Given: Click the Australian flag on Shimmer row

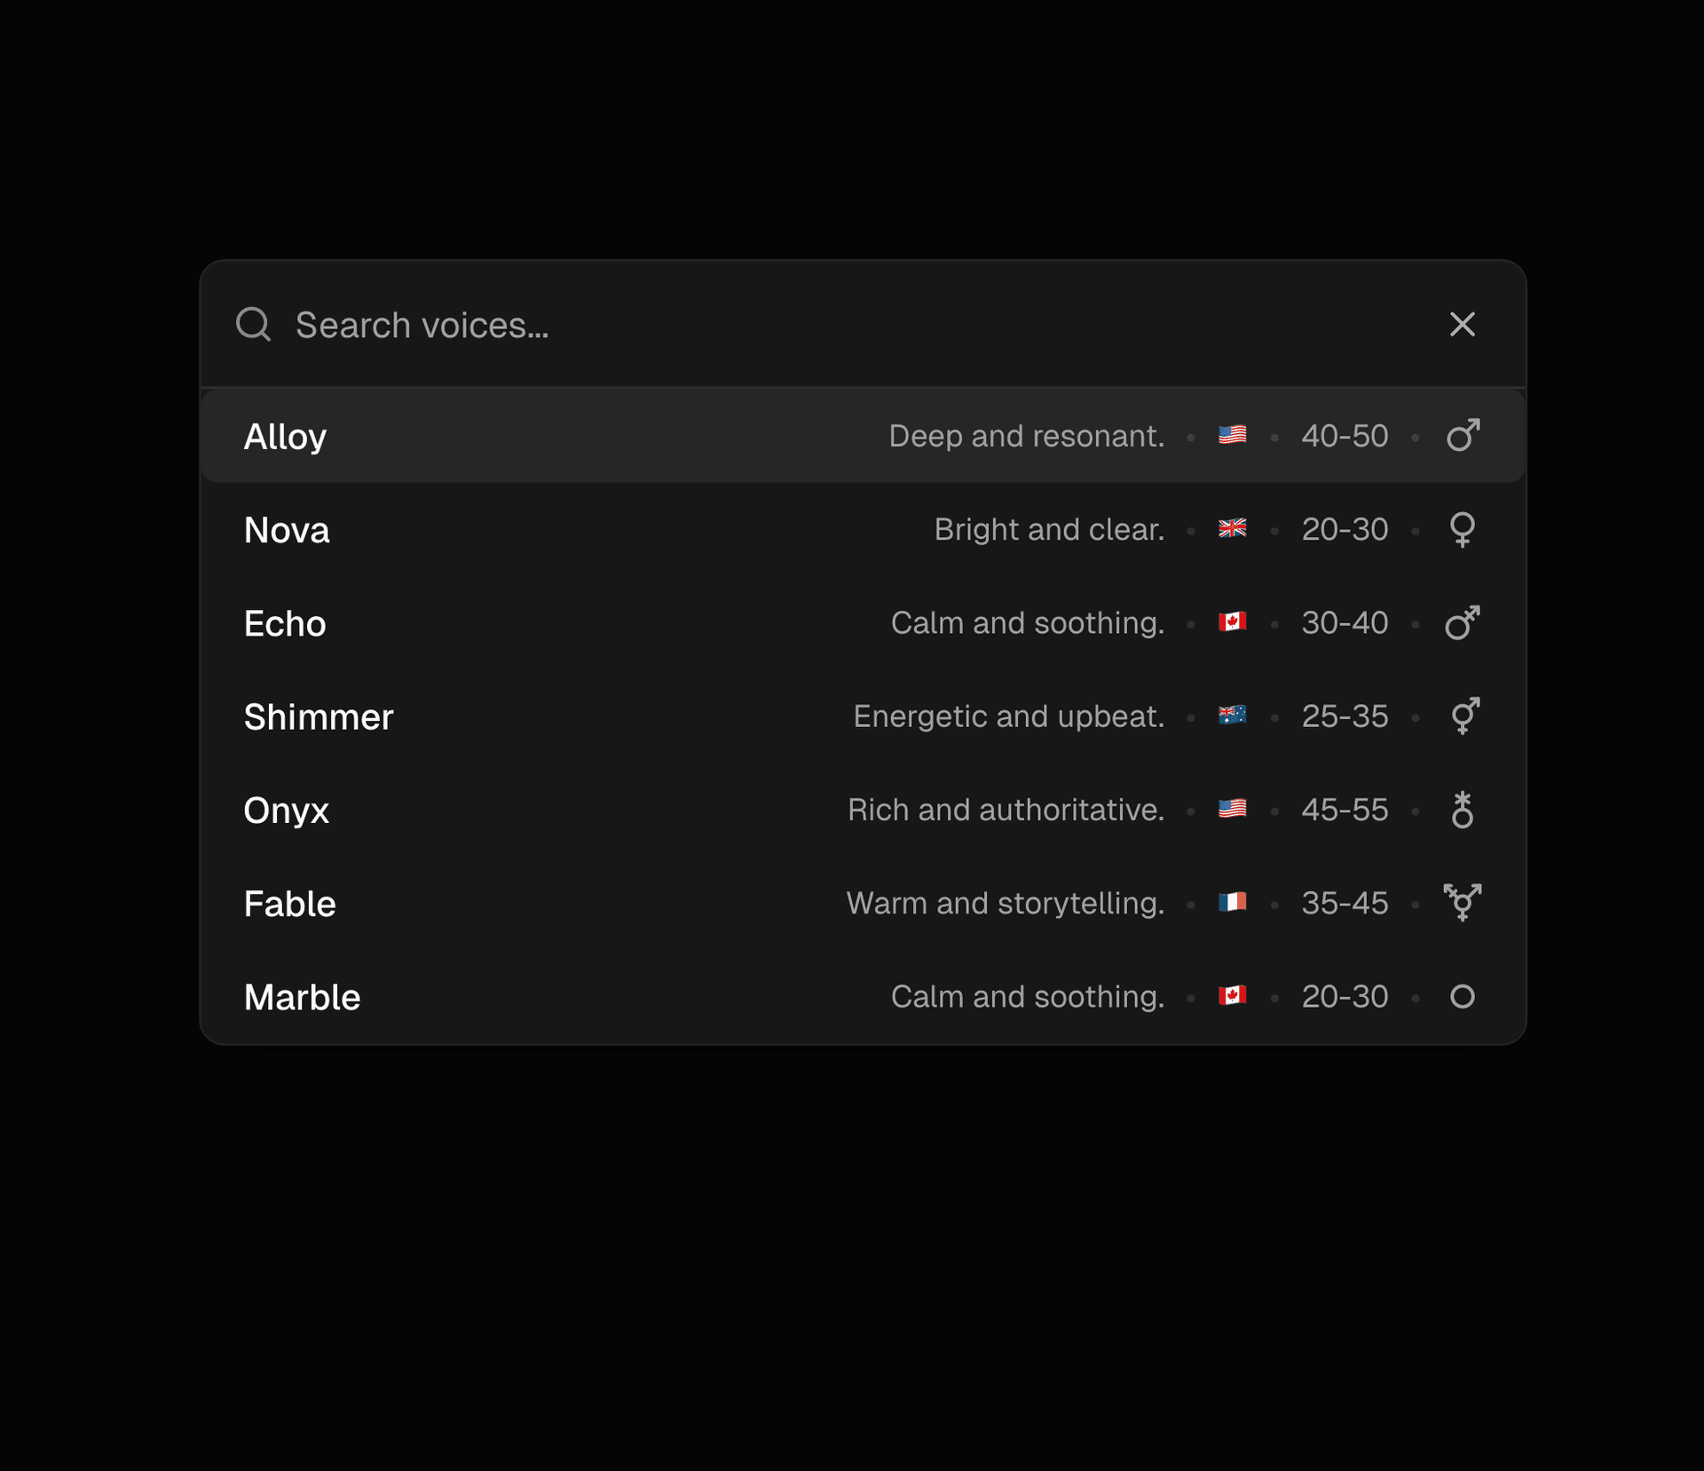Looking at the screenshot, I should [x=1232, y=716].
